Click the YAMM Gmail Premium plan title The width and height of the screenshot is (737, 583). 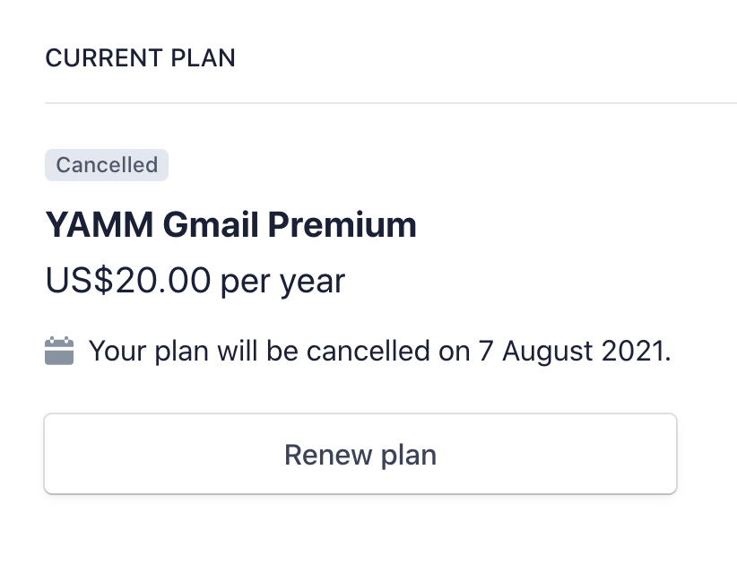(230, 225)
